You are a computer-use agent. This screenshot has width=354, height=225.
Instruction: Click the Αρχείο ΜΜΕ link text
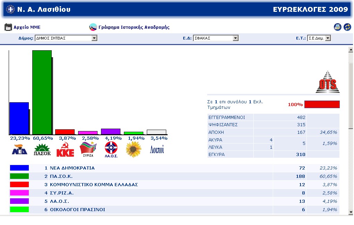(x=27, y=27)
